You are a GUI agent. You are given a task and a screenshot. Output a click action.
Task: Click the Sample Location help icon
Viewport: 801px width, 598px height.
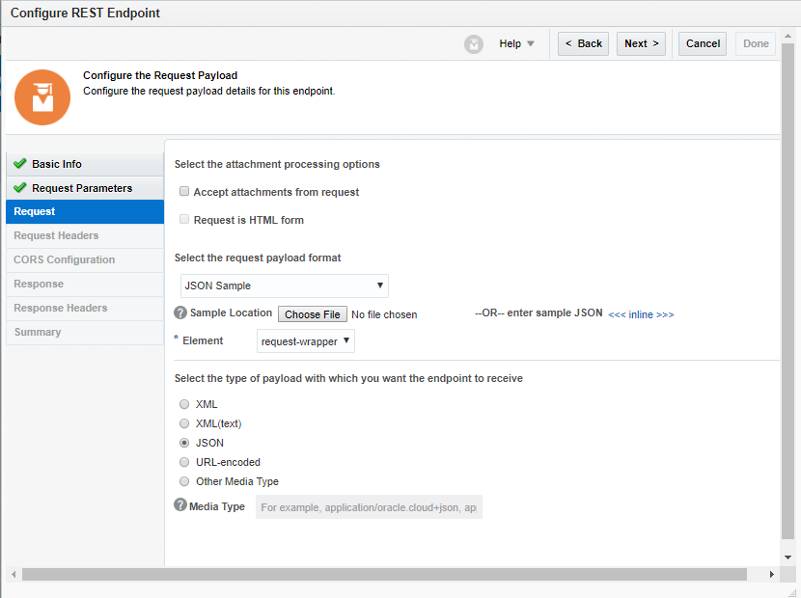[180, 313]
